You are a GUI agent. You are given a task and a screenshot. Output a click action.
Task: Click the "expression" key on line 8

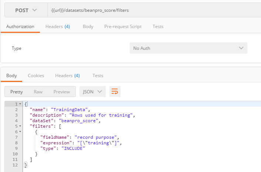[56, 143]
